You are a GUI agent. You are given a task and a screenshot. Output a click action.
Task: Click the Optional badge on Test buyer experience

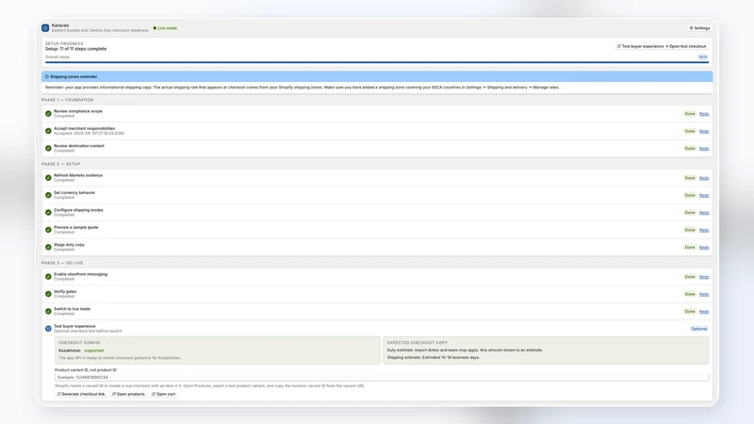click(698, 329)
